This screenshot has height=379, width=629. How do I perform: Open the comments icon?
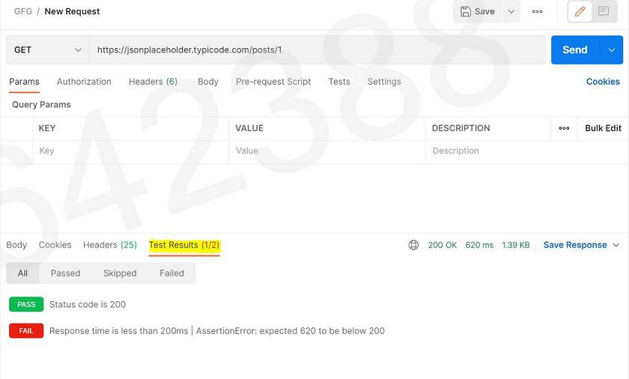[604, 12]
